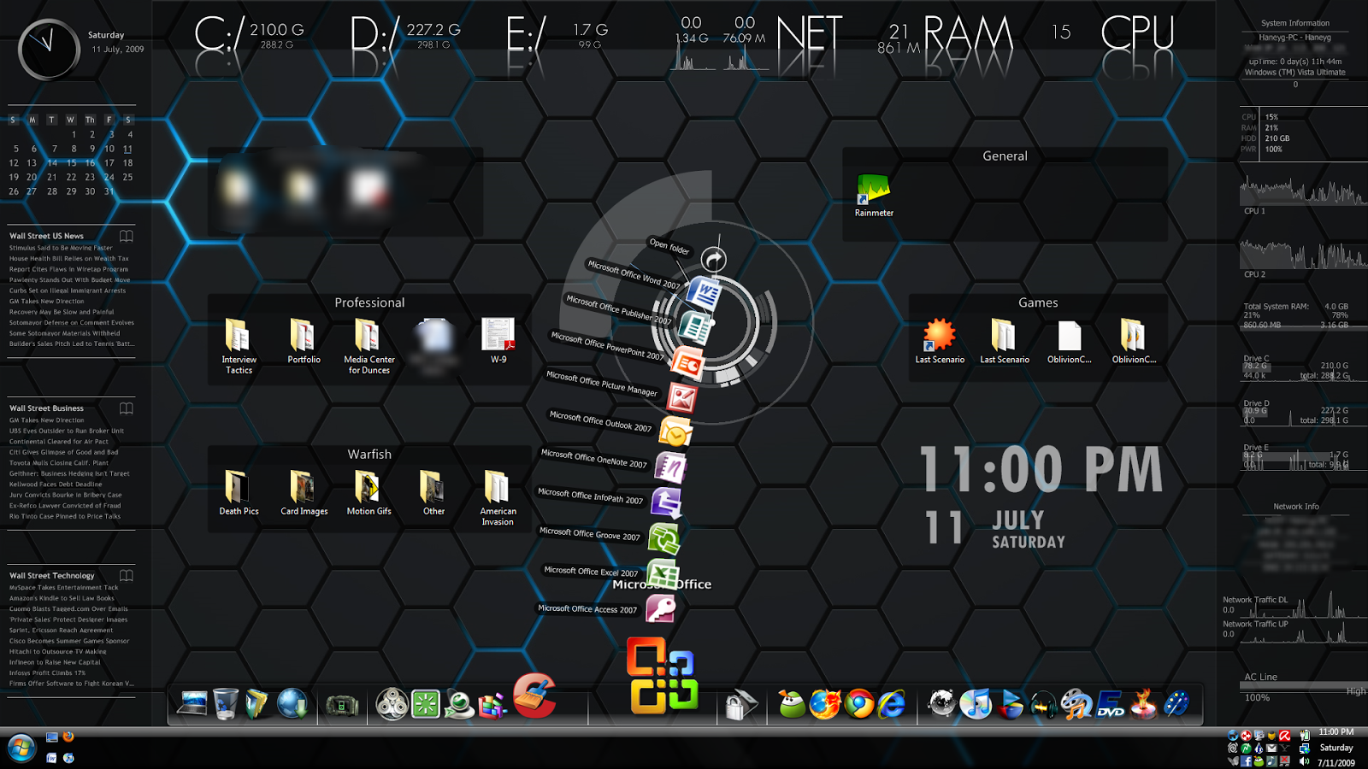
Task: Click the CPU 1 usage graph
Action: click(1303, 190)
